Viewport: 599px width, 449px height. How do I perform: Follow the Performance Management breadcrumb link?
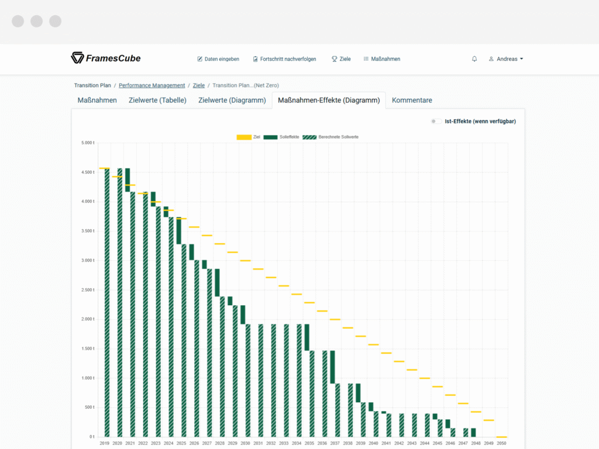point(152,85)
